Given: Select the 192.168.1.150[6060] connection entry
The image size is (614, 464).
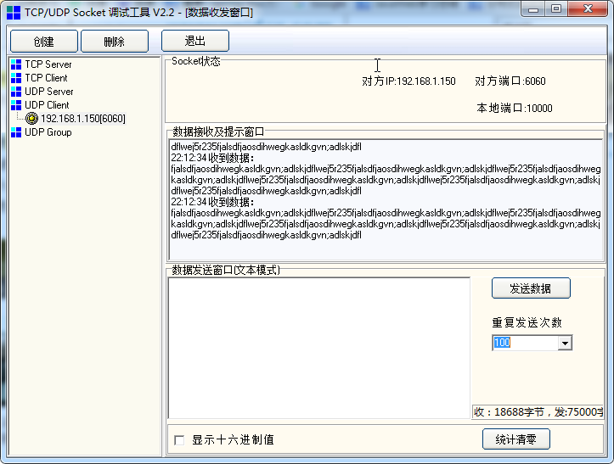Looking at the screenshot, I should 83,119.
